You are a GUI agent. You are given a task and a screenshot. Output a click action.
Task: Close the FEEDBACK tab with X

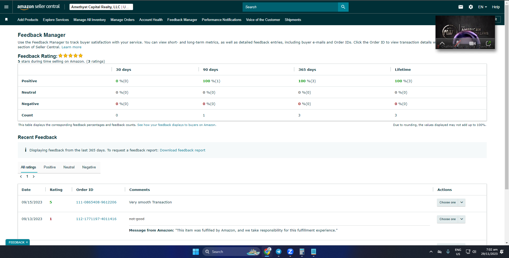tap(27, 242)
